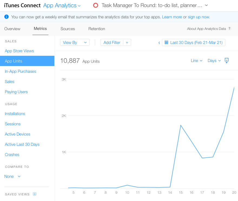Click the calendar icon in date range
This screenshot has height=201, width=238.
coord(166,42)
